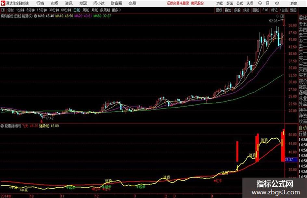Click the mobile phone icon
This screenshot has height=198, width=307.
tap(268, 3)
